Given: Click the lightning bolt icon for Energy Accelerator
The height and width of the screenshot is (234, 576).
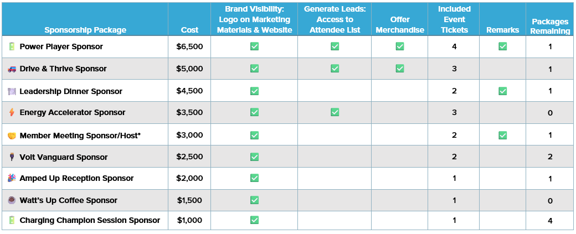Looking at the screenshot, I should tap(12, 113).
